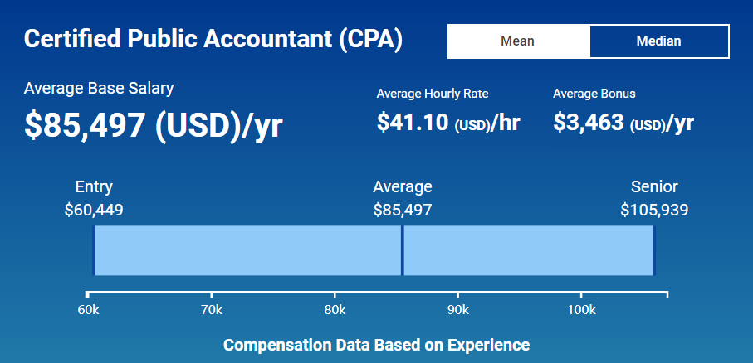Click the 70k axis tick label
753x363 pixels.
pyautogui.click(x=212, y=310)
